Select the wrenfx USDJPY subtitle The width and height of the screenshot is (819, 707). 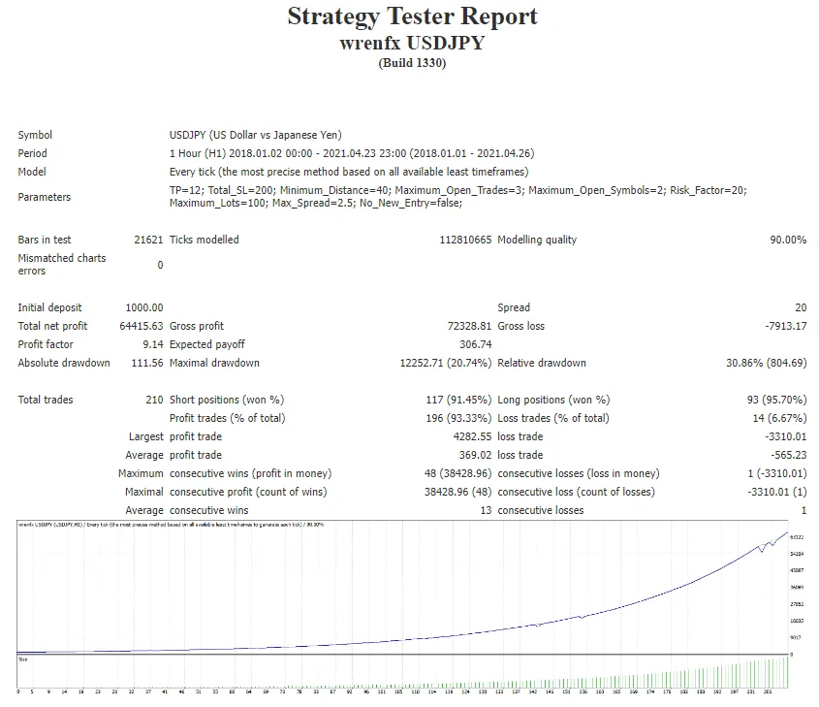click(x=411, y=43)
